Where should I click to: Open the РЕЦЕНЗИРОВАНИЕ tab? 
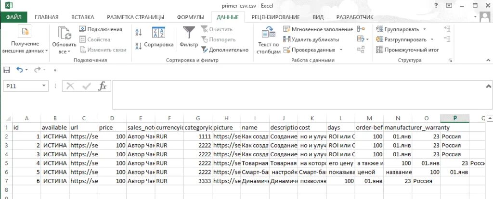tap(275, 17)
